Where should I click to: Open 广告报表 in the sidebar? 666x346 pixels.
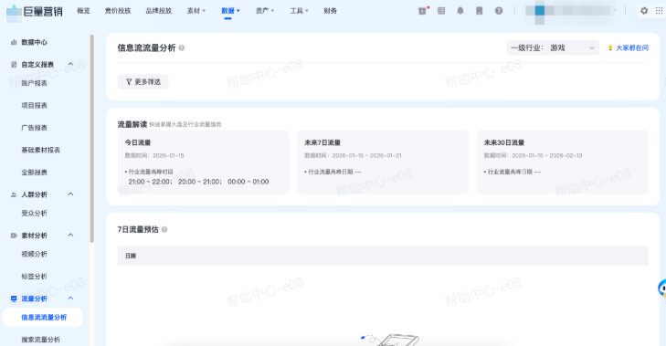(35, 128)
